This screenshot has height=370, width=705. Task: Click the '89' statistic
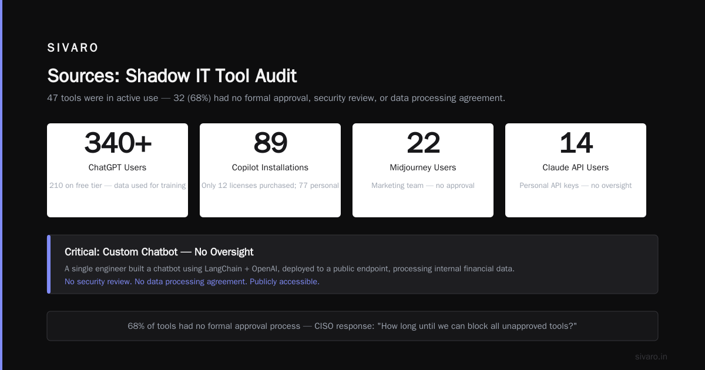click(270, 143)
